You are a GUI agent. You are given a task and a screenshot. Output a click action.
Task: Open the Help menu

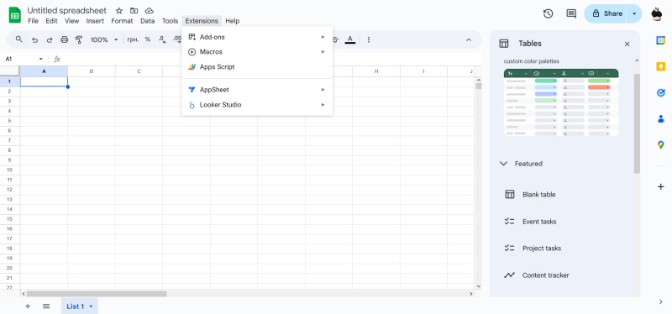233,21
